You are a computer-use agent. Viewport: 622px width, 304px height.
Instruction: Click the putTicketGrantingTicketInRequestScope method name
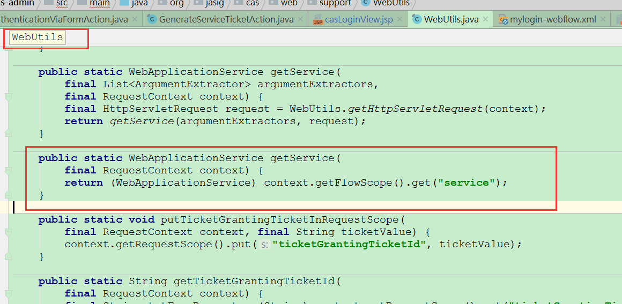tap(280, 219)
